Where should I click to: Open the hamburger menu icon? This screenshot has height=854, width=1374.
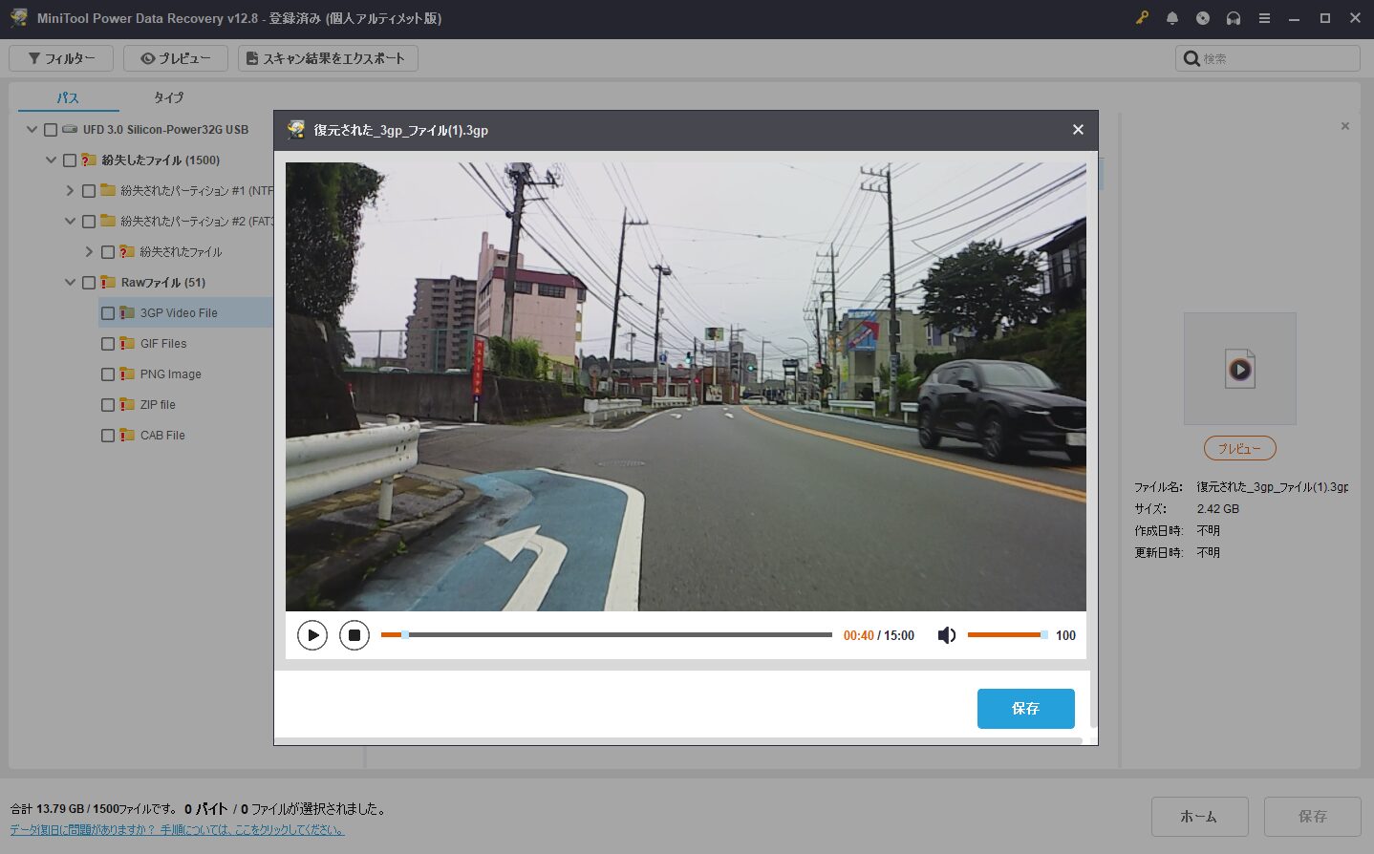pyautogui.click(x=1264, y=18)
